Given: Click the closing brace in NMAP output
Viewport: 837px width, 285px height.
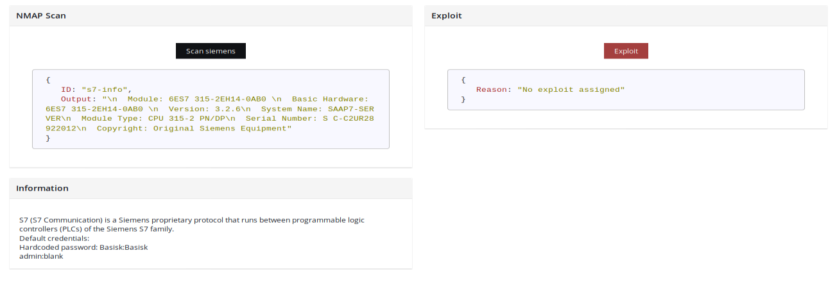Looking at the screenshot, I should coord(48,138).
